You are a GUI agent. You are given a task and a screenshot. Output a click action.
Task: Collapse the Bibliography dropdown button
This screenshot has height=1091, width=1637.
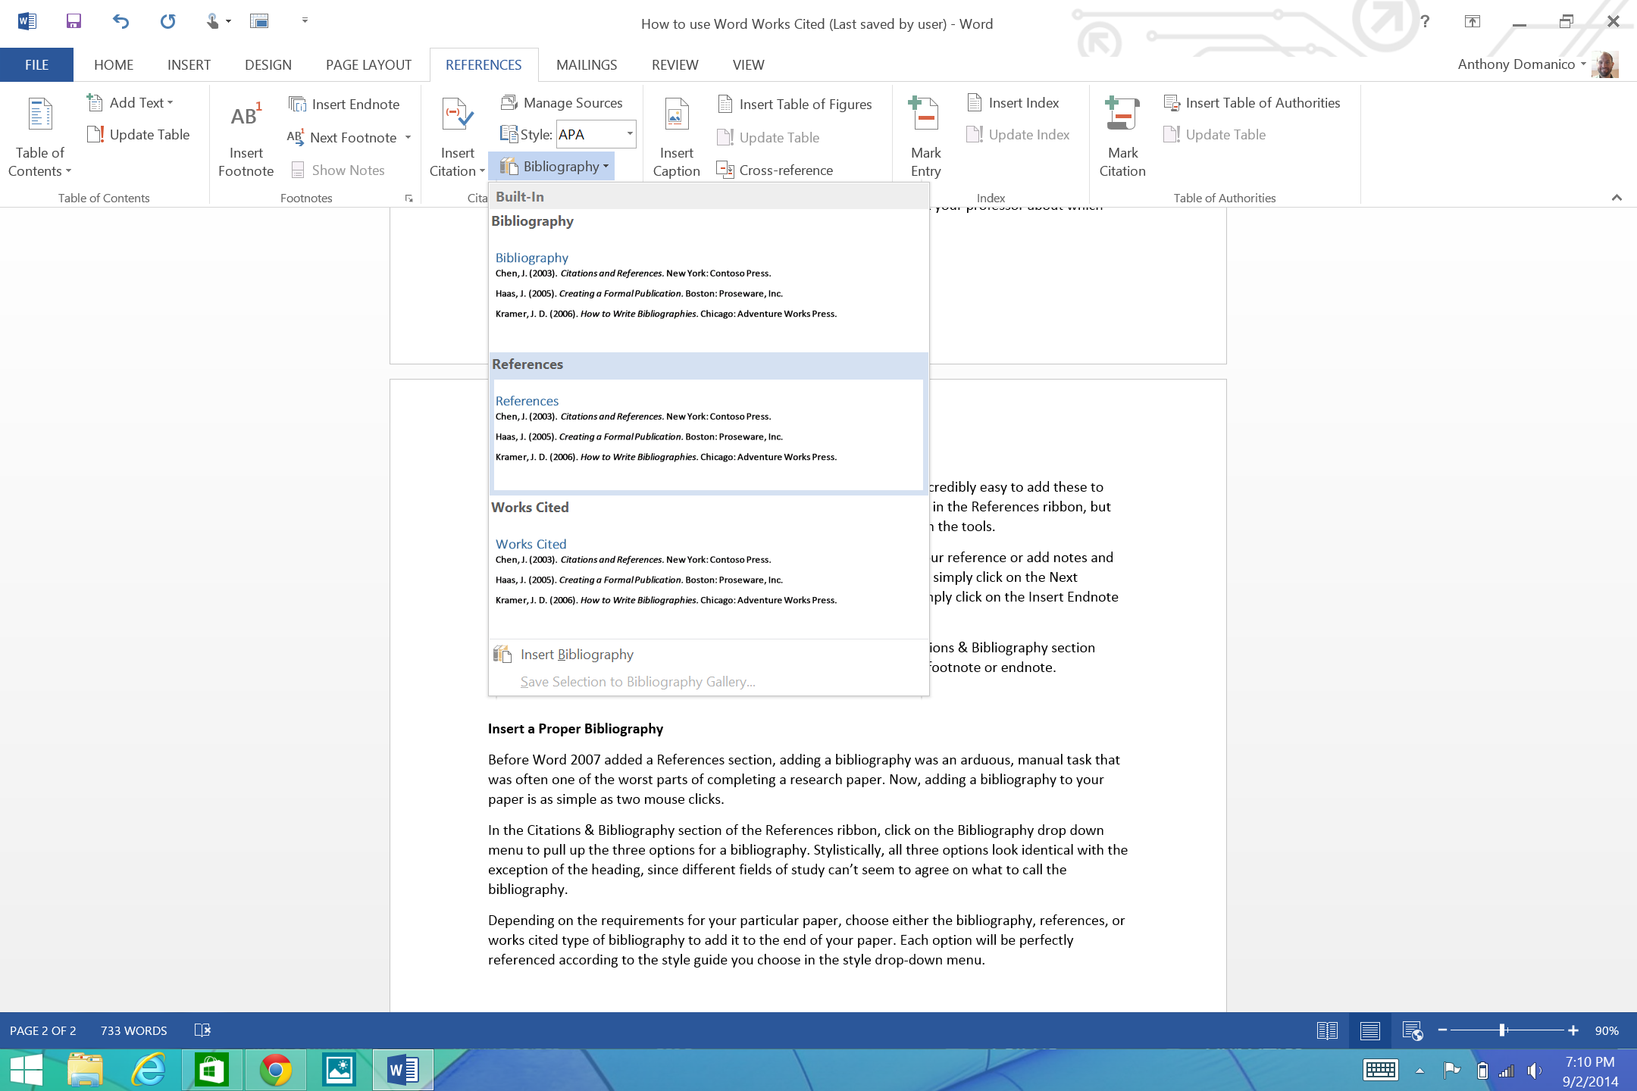(x=553, y=166)
